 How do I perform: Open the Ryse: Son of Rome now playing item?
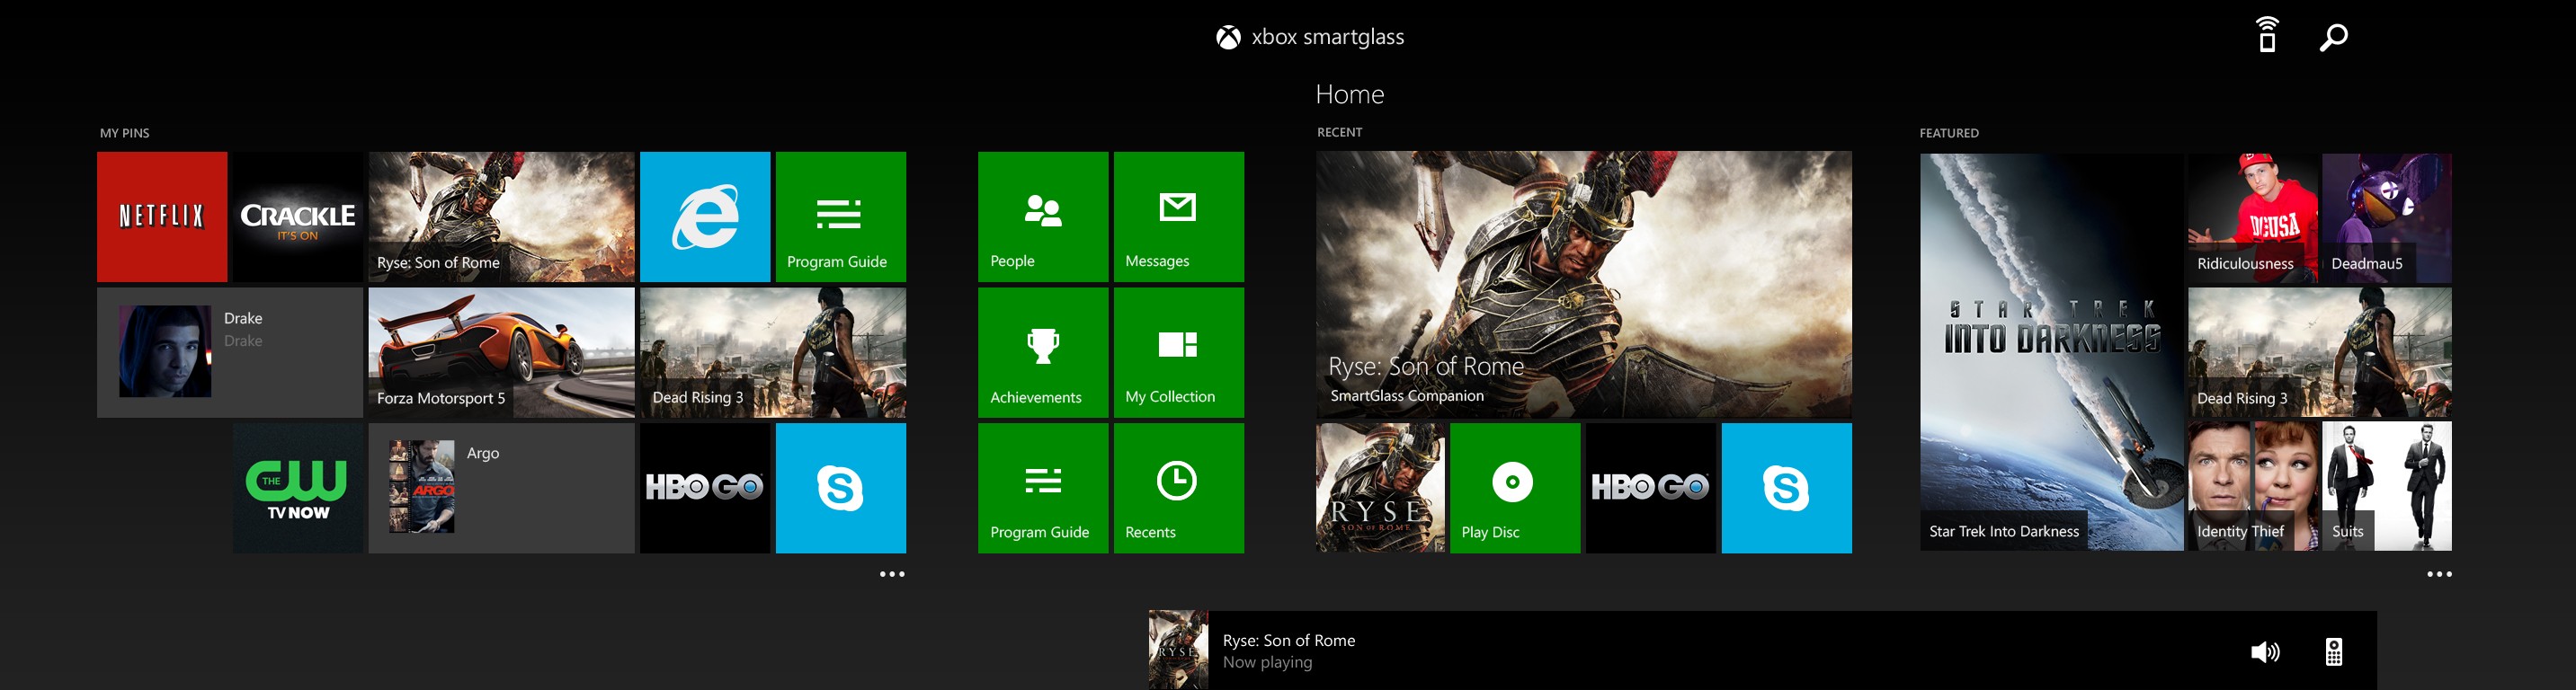(1288, 650)
